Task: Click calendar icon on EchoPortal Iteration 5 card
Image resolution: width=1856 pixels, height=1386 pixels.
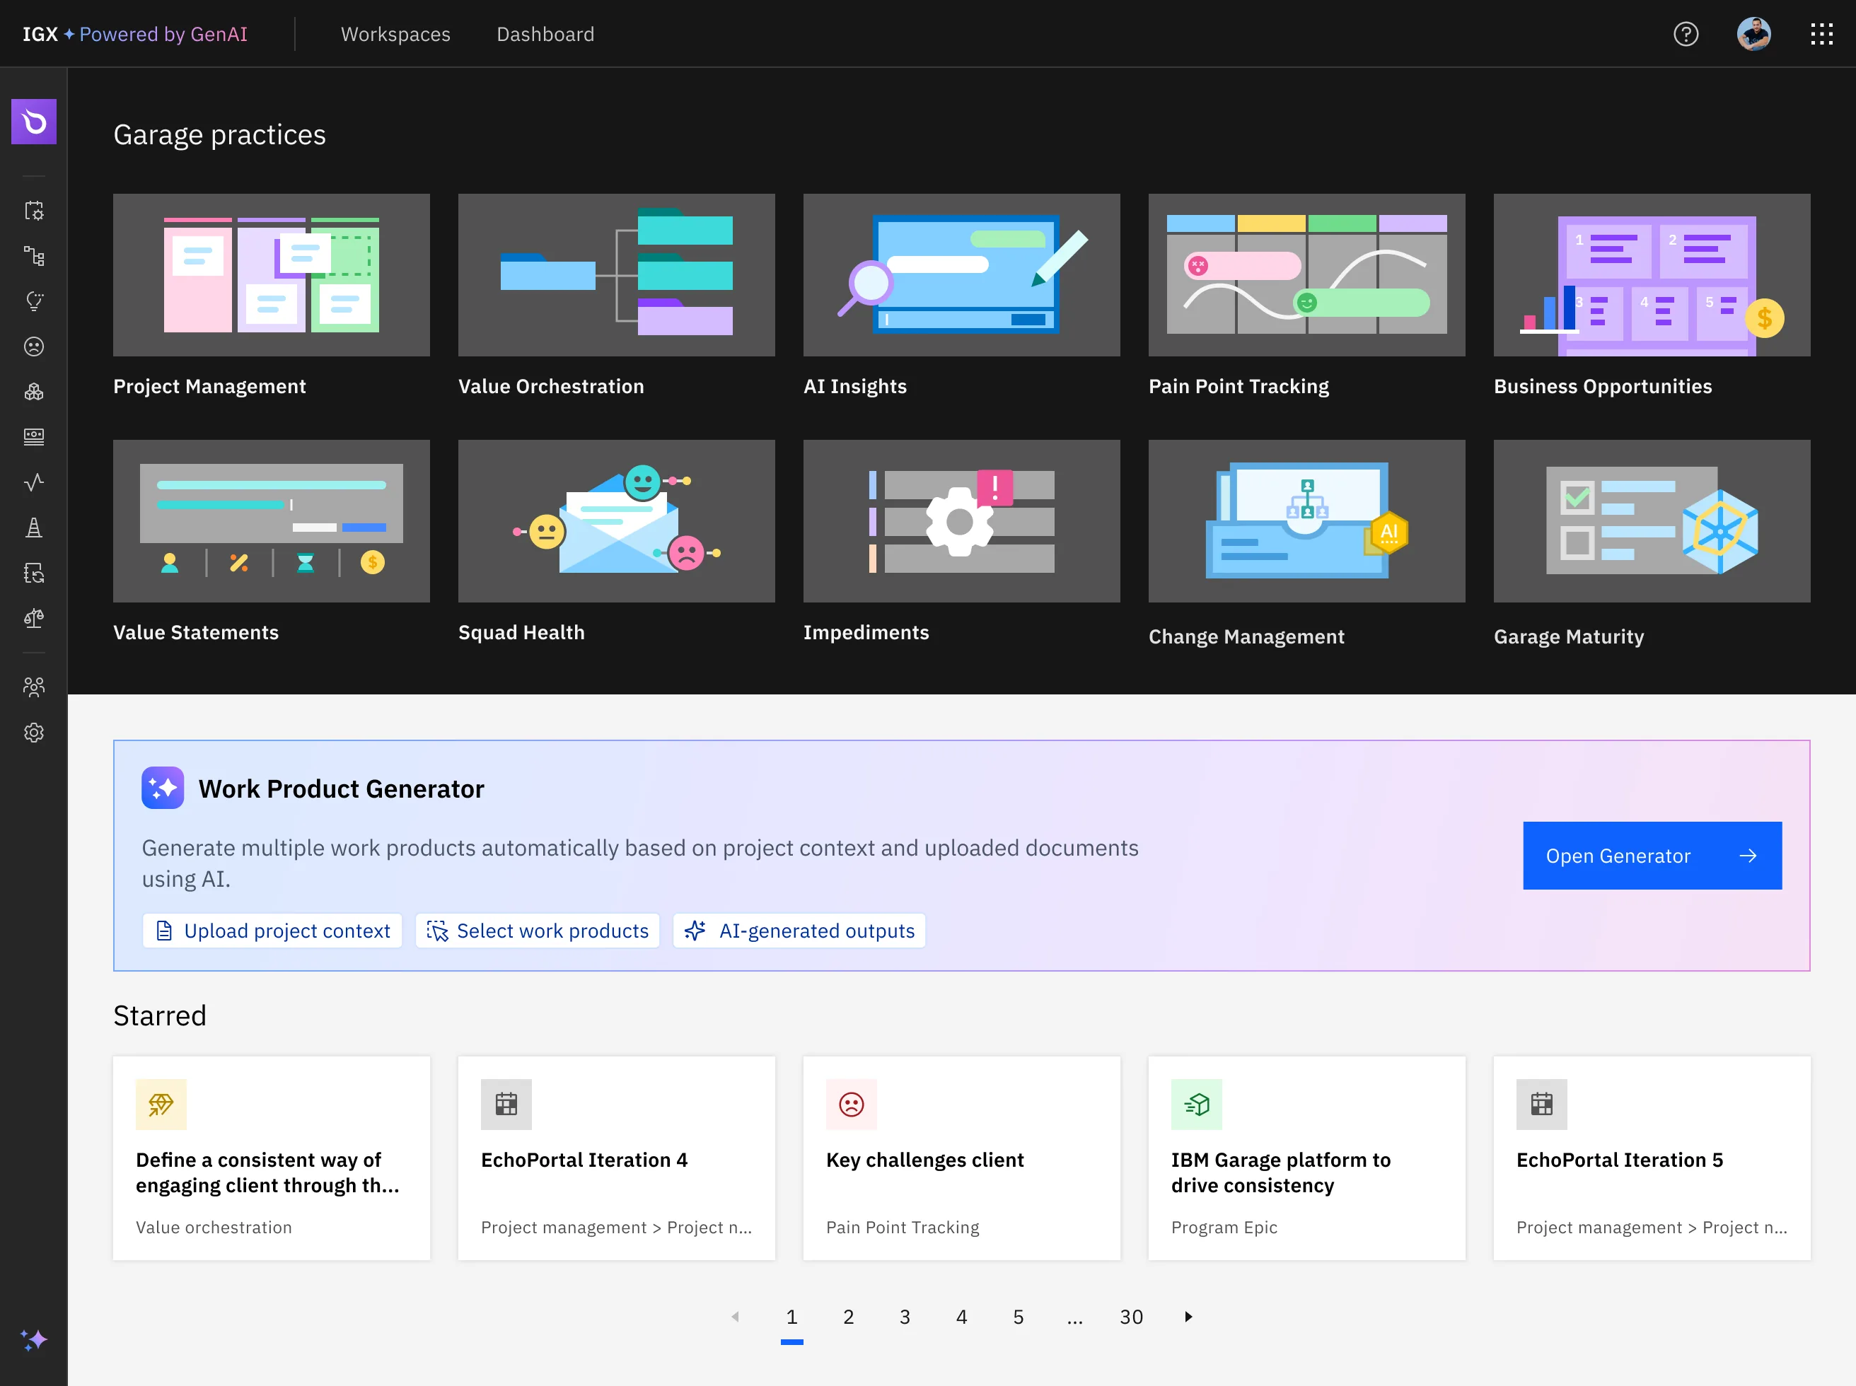Action: (1541, 1104)
